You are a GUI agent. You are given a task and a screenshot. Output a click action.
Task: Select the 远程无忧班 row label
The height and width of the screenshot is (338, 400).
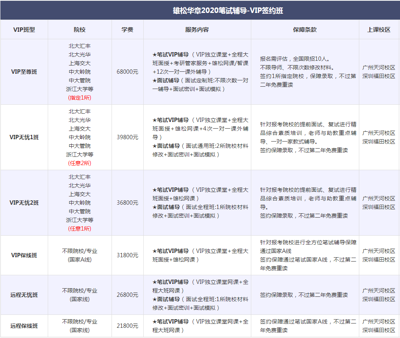click(24, 294)
